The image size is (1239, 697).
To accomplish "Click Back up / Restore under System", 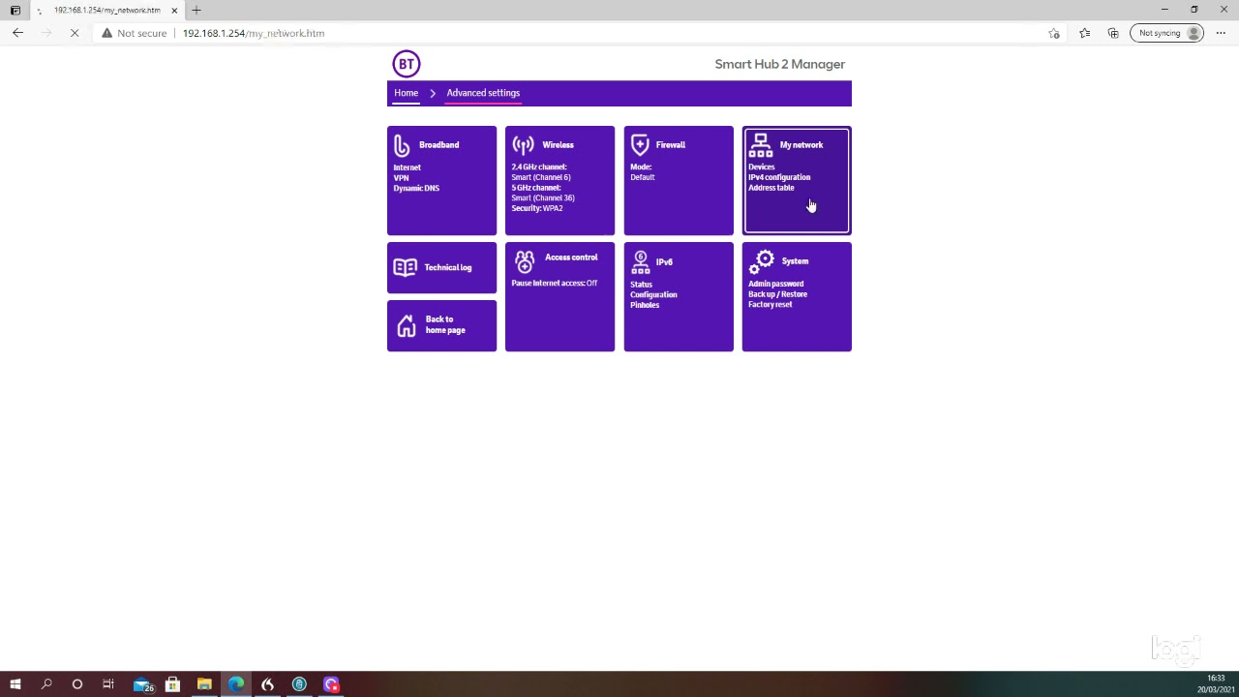I will tap(777, 294).
